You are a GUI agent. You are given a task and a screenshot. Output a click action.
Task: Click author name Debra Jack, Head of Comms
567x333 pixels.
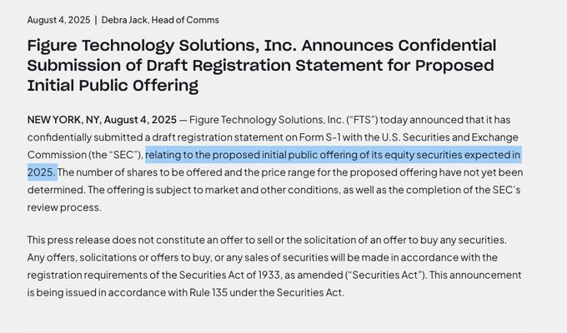160,20
